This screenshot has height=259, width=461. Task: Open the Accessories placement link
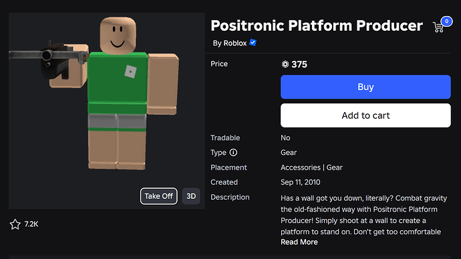click(x=301, y=168)
